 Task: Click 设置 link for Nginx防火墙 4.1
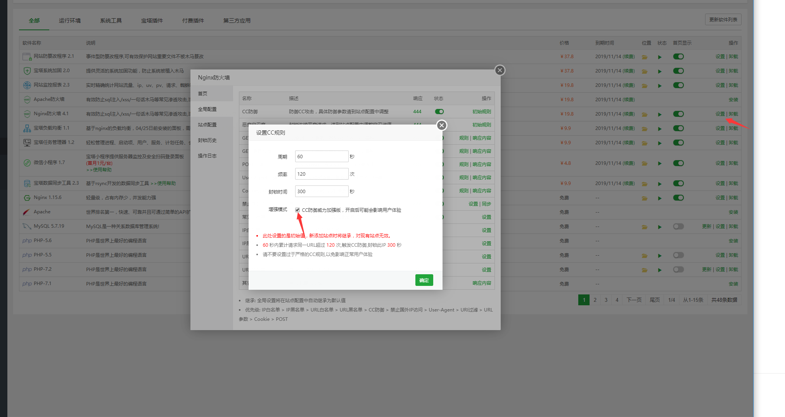pos(720,114)
